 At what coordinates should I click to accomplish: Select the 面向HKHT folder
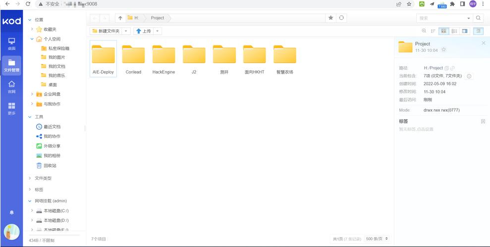[x=254, y=59]
